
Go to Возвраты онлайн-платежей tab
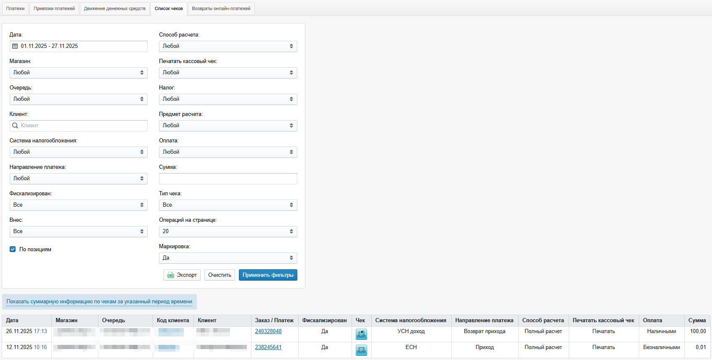[x=221, y=8]
